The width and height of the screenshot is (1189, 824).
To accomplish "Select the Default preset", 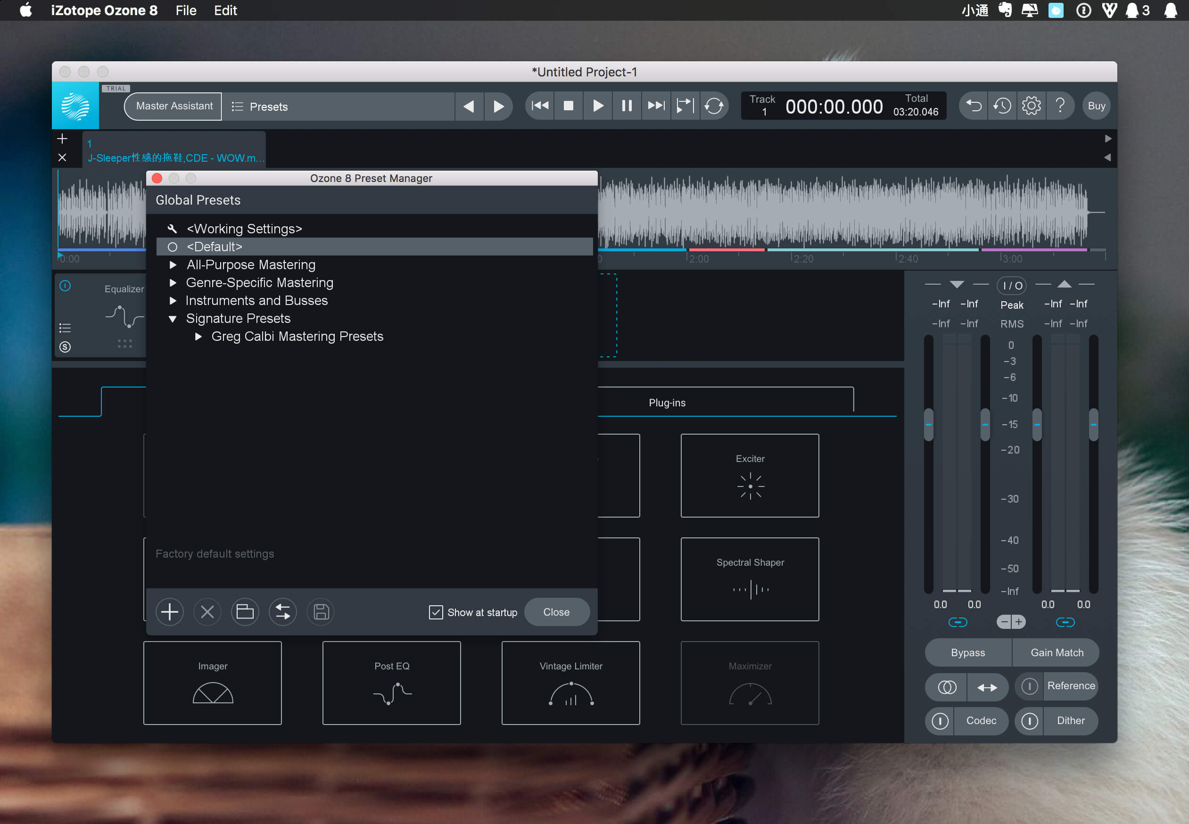I will pos(374,247).
